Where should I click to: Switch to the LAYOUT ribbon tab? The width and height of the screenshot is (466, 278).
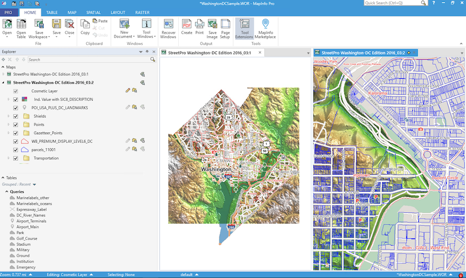point(118,13)
